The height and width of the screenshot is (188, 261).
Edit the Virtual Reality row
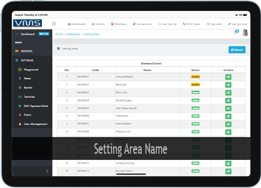228,77
